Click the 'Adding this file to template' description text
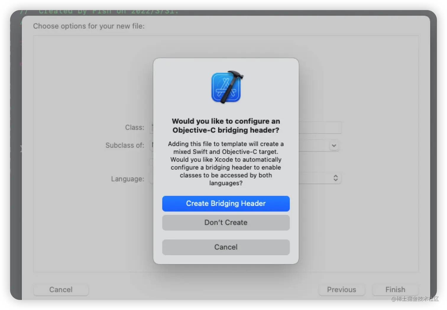This screenshot has height=310, width=447. click(x=226, y=163)
